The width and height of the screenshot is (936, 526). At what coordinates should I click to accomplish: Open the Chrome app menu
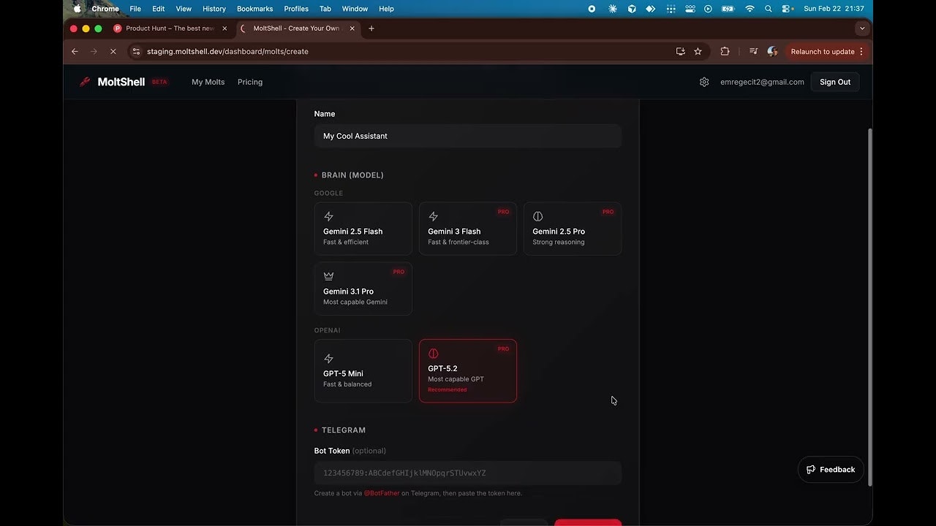(105, 9)
